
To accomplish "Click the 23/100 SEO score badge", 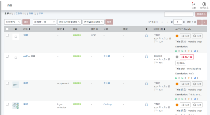I will [x=187, y=57].
